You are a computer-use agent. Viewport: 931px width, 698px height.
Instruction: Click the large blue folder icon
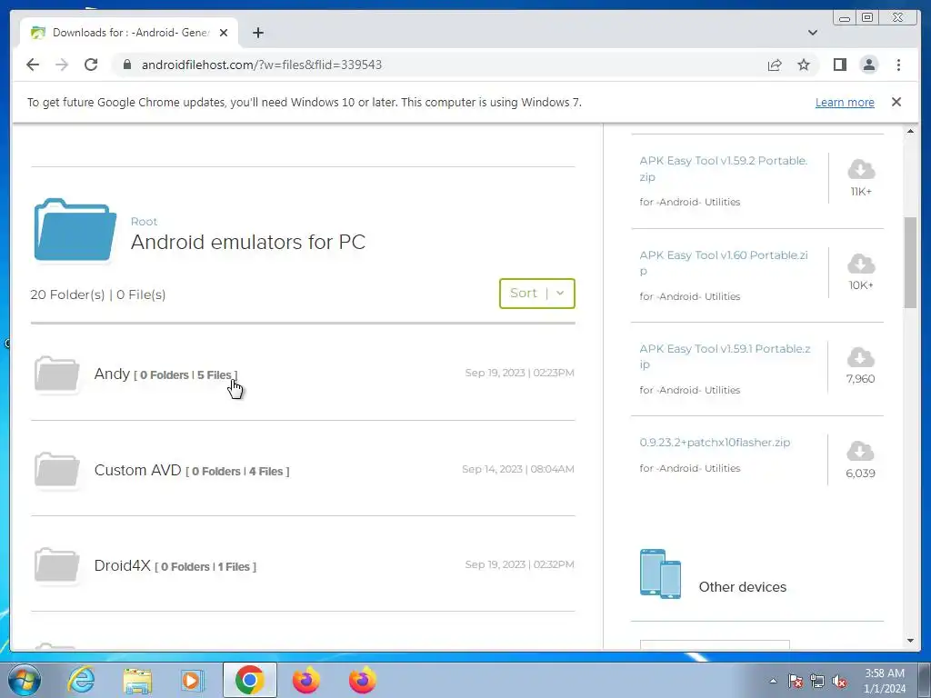point(75,230)
